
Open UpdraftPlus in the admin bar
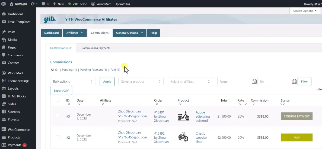[122, 4]
